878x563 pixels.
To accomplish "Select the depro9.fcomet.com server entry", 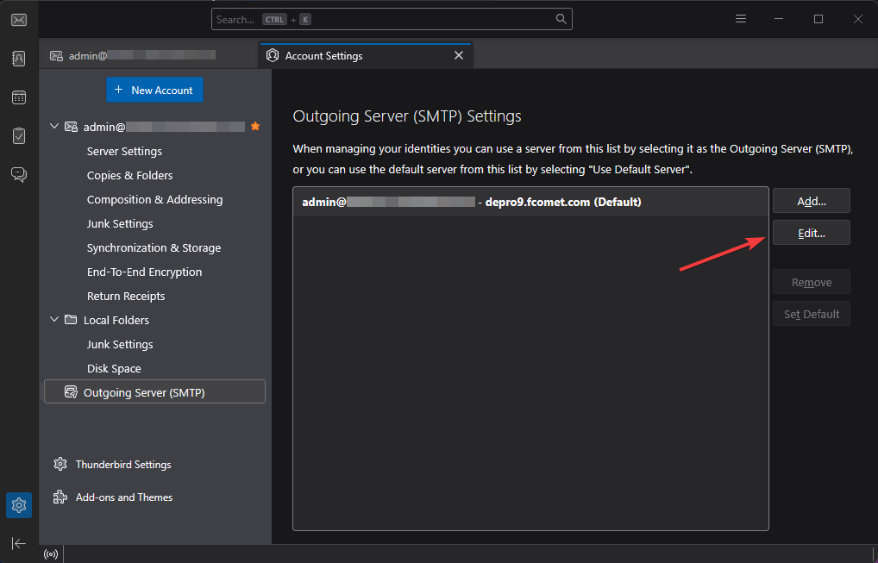I will (x=530, y=202).
